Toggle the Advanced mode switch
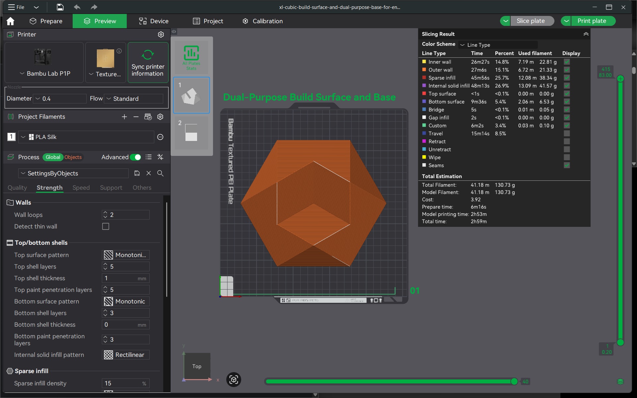Viewport: 637px width, 398px height. [x=135, y=157]
